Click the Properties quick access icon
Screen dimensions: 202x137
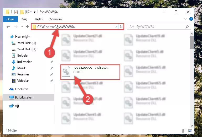(x=16, y=12)
